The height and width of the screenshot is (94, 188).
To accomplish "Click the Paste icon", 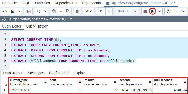I will [x=68, y=11].
